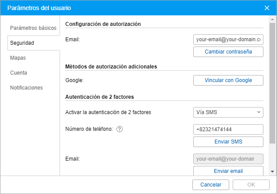
Task: Confirm with the OK button
Action: [251, 185]
